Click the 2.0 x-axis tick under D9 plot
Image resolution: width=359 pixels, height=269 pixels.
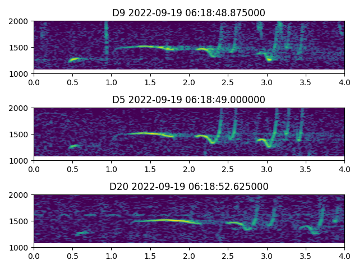coord(189,82)
